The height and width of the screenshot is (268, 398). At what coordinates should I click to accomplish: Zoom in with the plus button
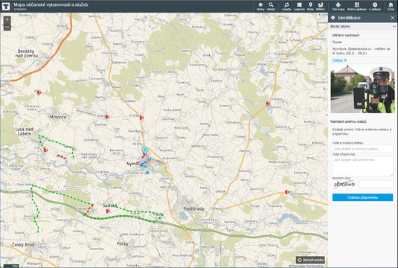pyautogui.click(x=7, y=19)
